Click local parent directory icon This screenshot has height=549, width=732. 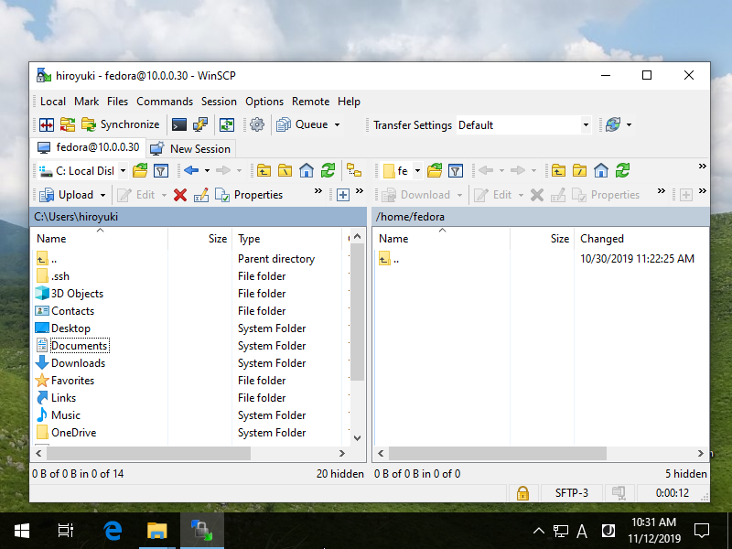(264, 171)
